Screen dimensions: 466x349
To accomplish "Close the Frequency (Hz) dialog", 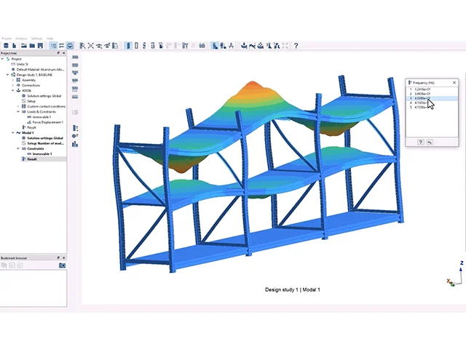I will (x=454, y=83).
